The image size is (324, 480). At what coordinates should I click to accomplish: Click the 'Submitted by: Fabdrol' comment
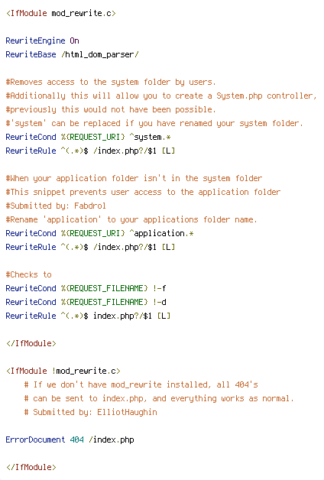[56, 206]
